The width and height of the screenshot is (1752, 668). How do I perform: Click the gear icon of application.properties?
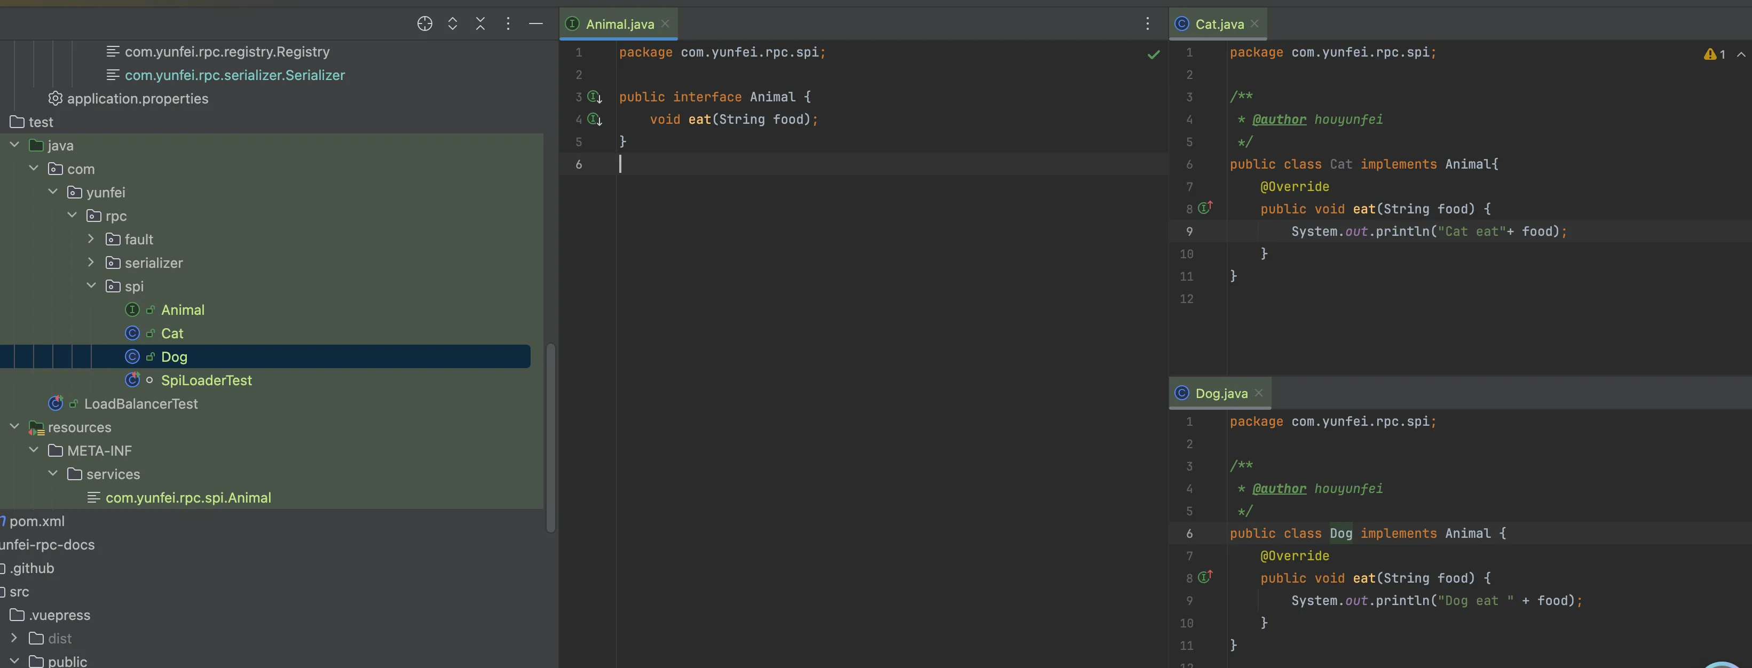coord(56,99)
